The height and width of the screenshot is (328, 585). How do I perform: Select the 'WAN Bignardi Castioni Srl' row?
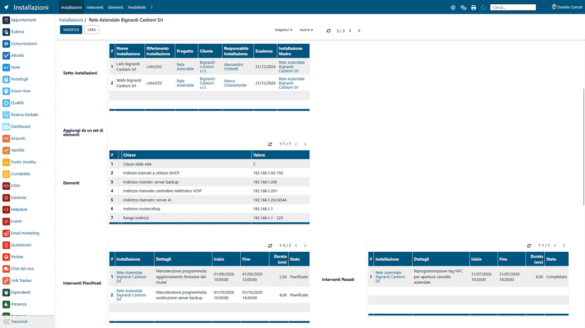coord(209,83)
